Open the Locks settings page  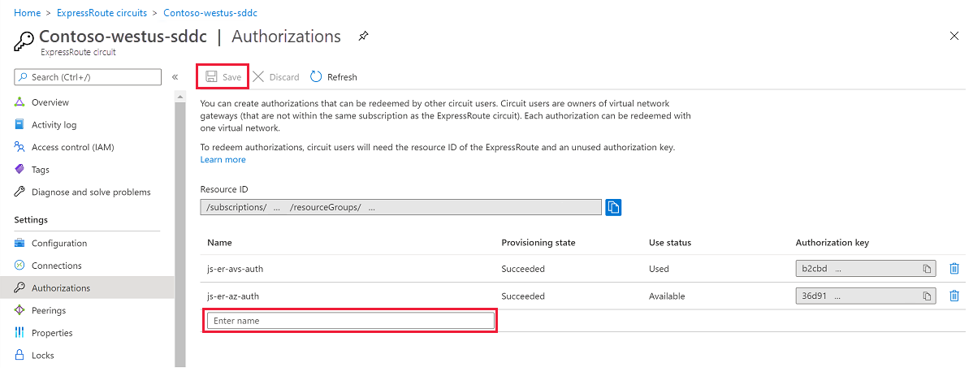click(x=42, y=355)
